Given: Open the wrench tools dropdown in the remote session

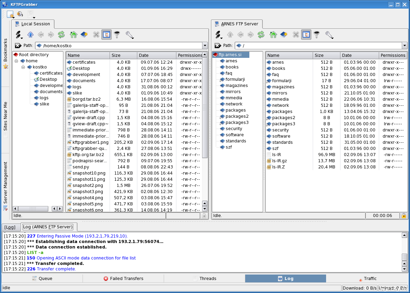Looking at the screenshot, I should pos(329,35).
